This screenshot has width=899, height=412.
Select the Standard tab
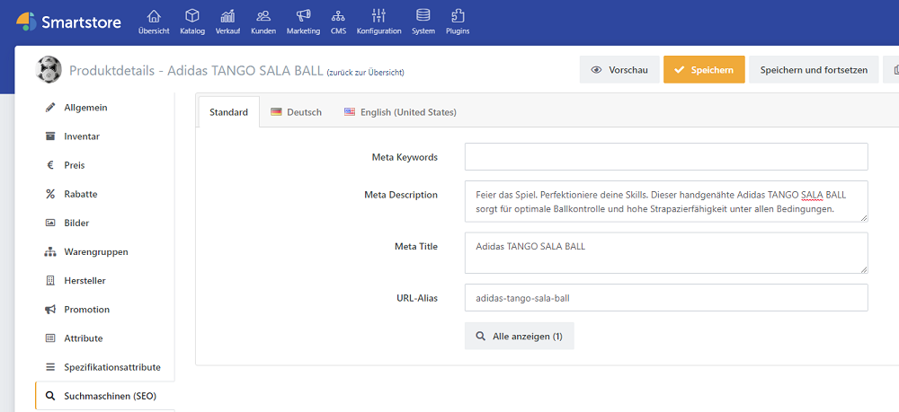coord(228,112)
